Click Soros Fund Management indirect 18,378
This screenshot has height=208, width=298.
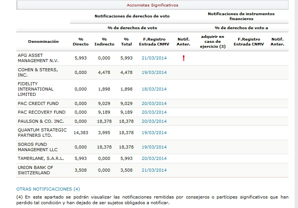(x=105, y=147)
